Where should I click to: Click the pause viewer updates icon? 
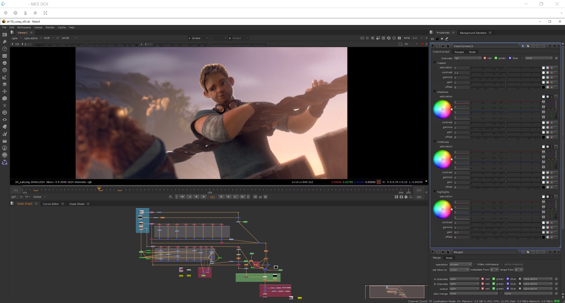pyautogui.click(x=399, y=38)
